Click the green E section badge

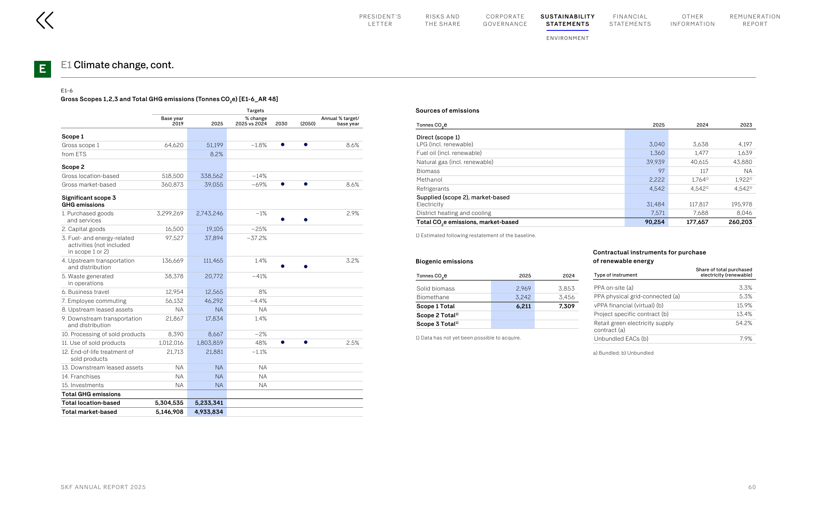pos(42,69)
